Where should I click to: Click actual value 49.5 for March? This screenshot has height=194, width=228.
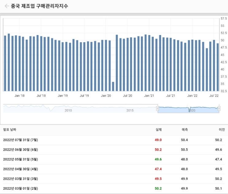point(158,179)
